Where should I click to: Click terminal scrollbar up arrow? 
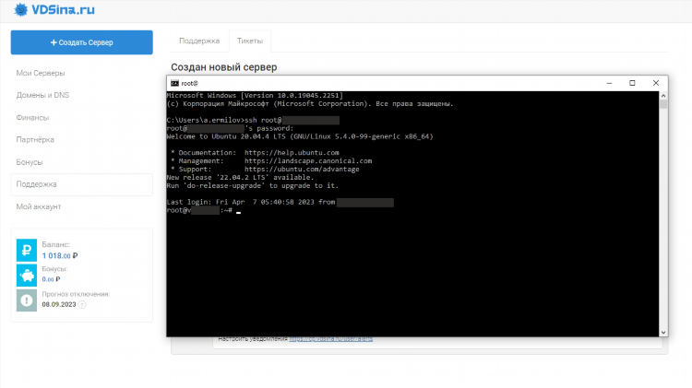click(663, 96)
